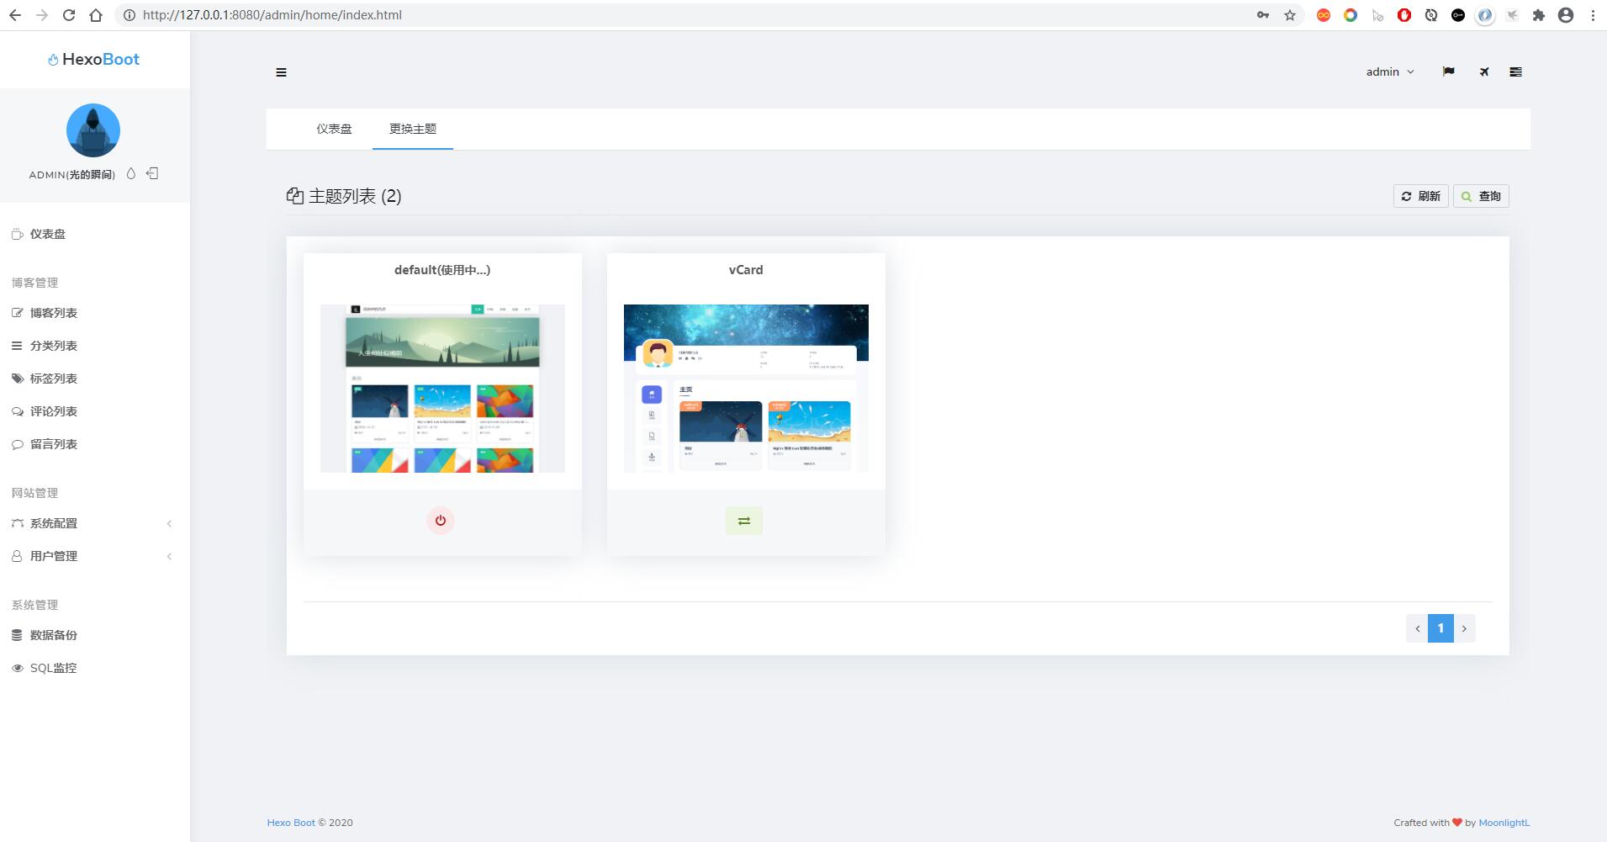Click the water drop icon near ADMIN
Screen dimensions: 1607x842
point(130,173)
